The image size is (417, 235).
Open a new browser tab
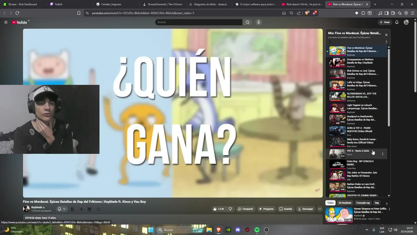click(375, 4)
